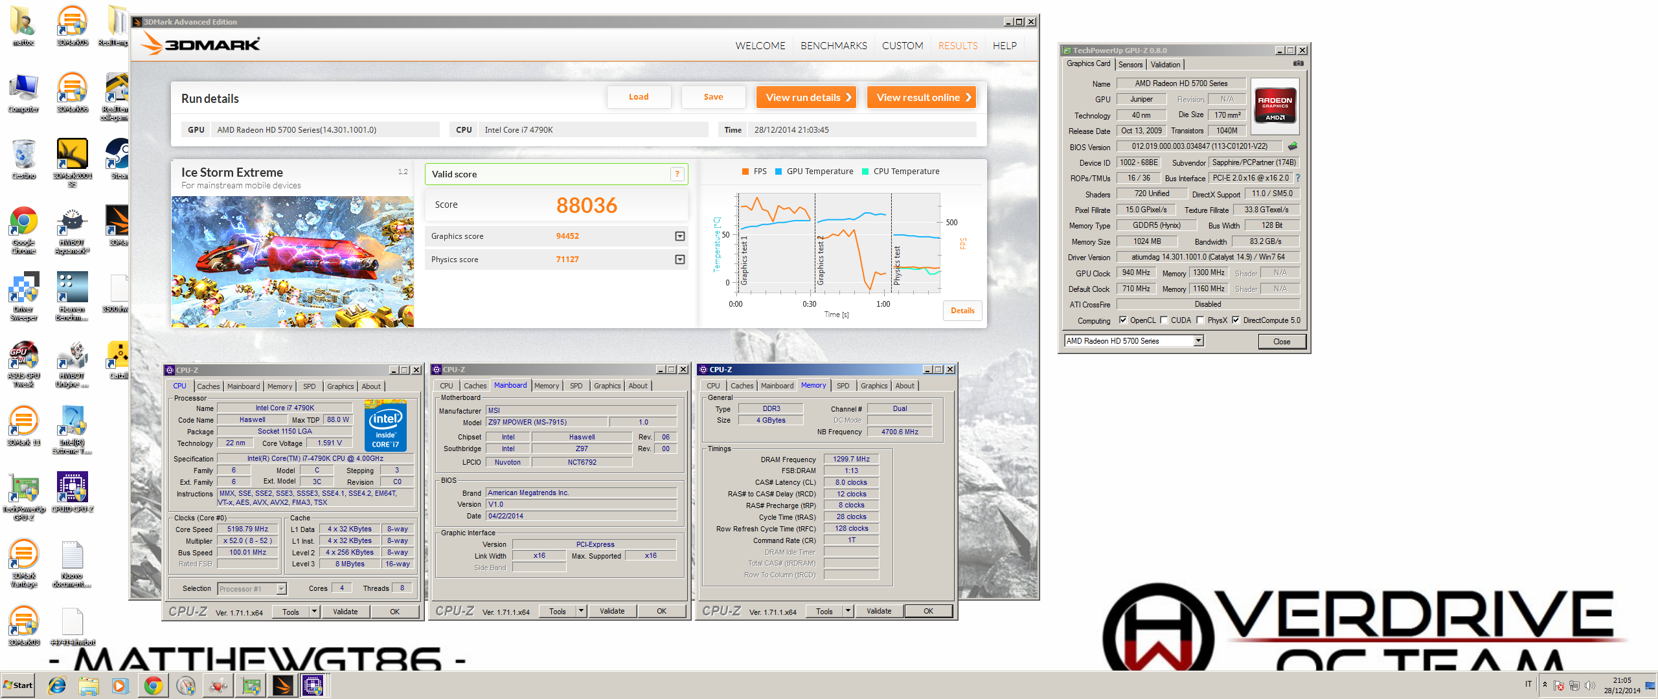Open the ASUS GPU Tweak desktop icon
Screen dimensions: 1658x699
[24, 364]
